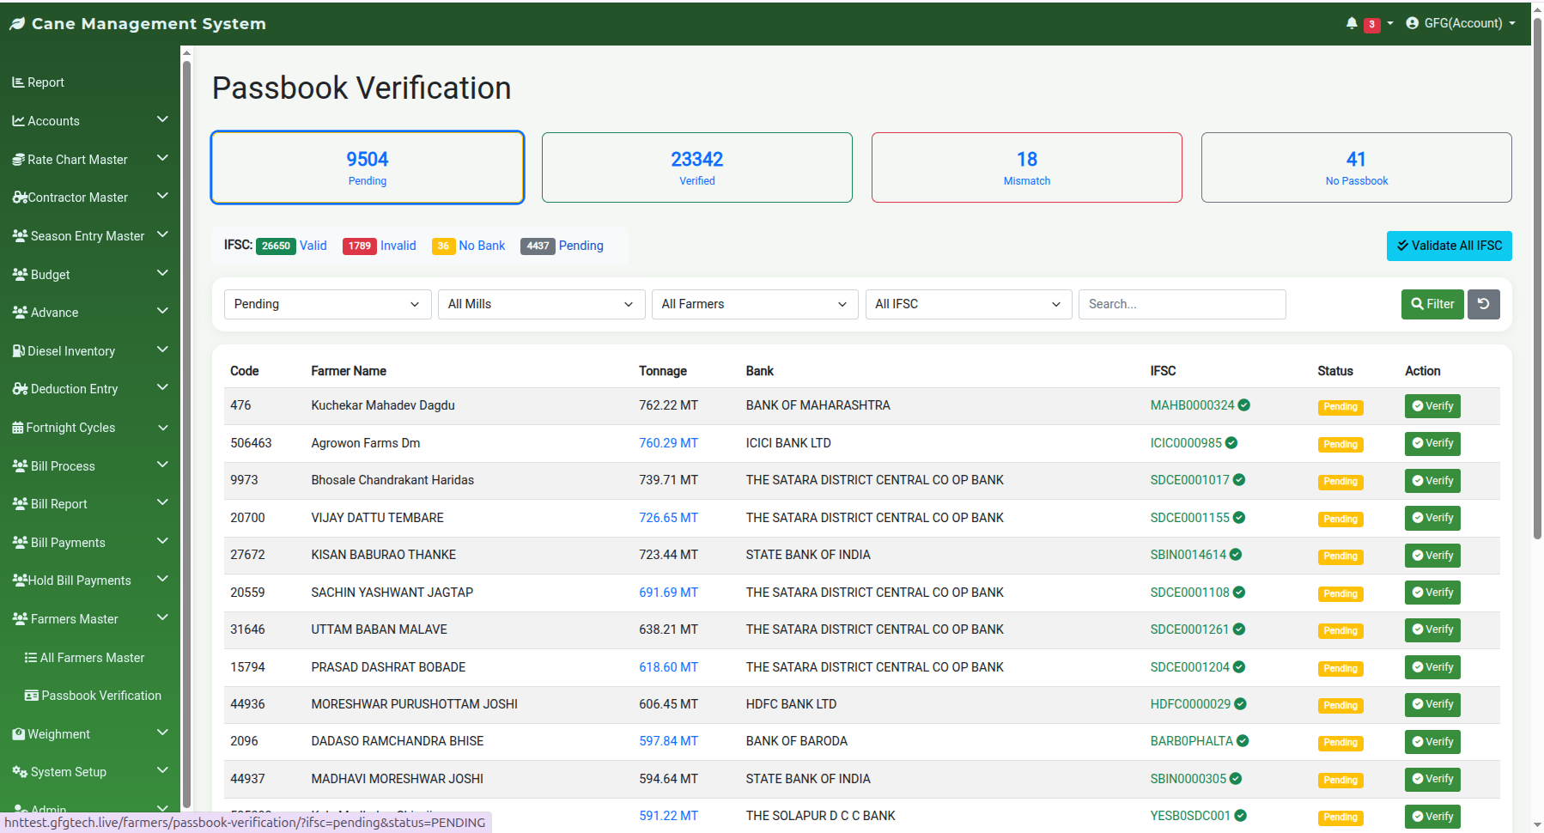Image resolution: width=1544 pixels, height=833 pixels.
Task: Open the 760.29 MT tonnage link
Action: click(668, 443)
